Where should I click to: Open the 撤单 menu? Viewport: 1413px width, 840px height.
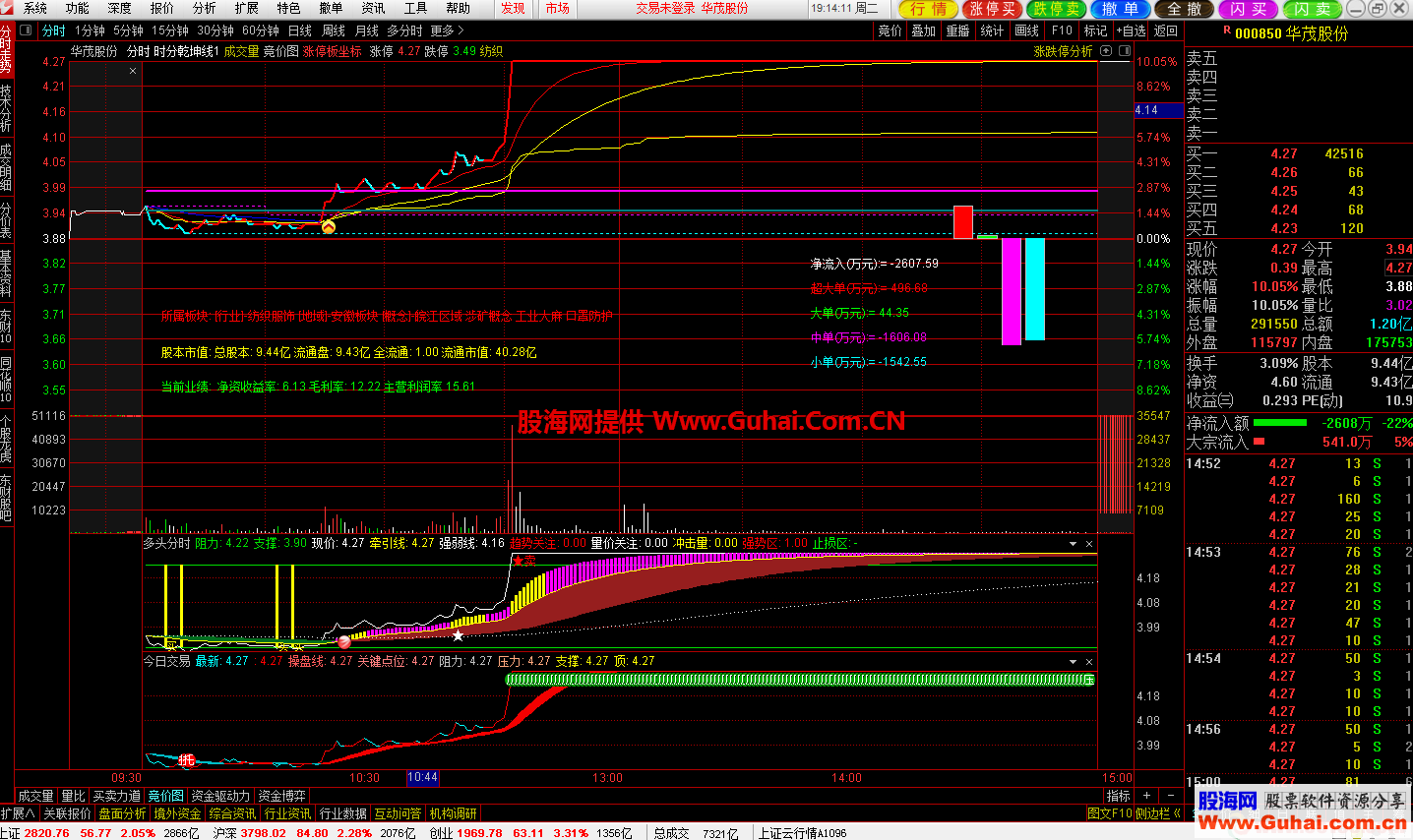pyautogui.click(x=332, y=8)
